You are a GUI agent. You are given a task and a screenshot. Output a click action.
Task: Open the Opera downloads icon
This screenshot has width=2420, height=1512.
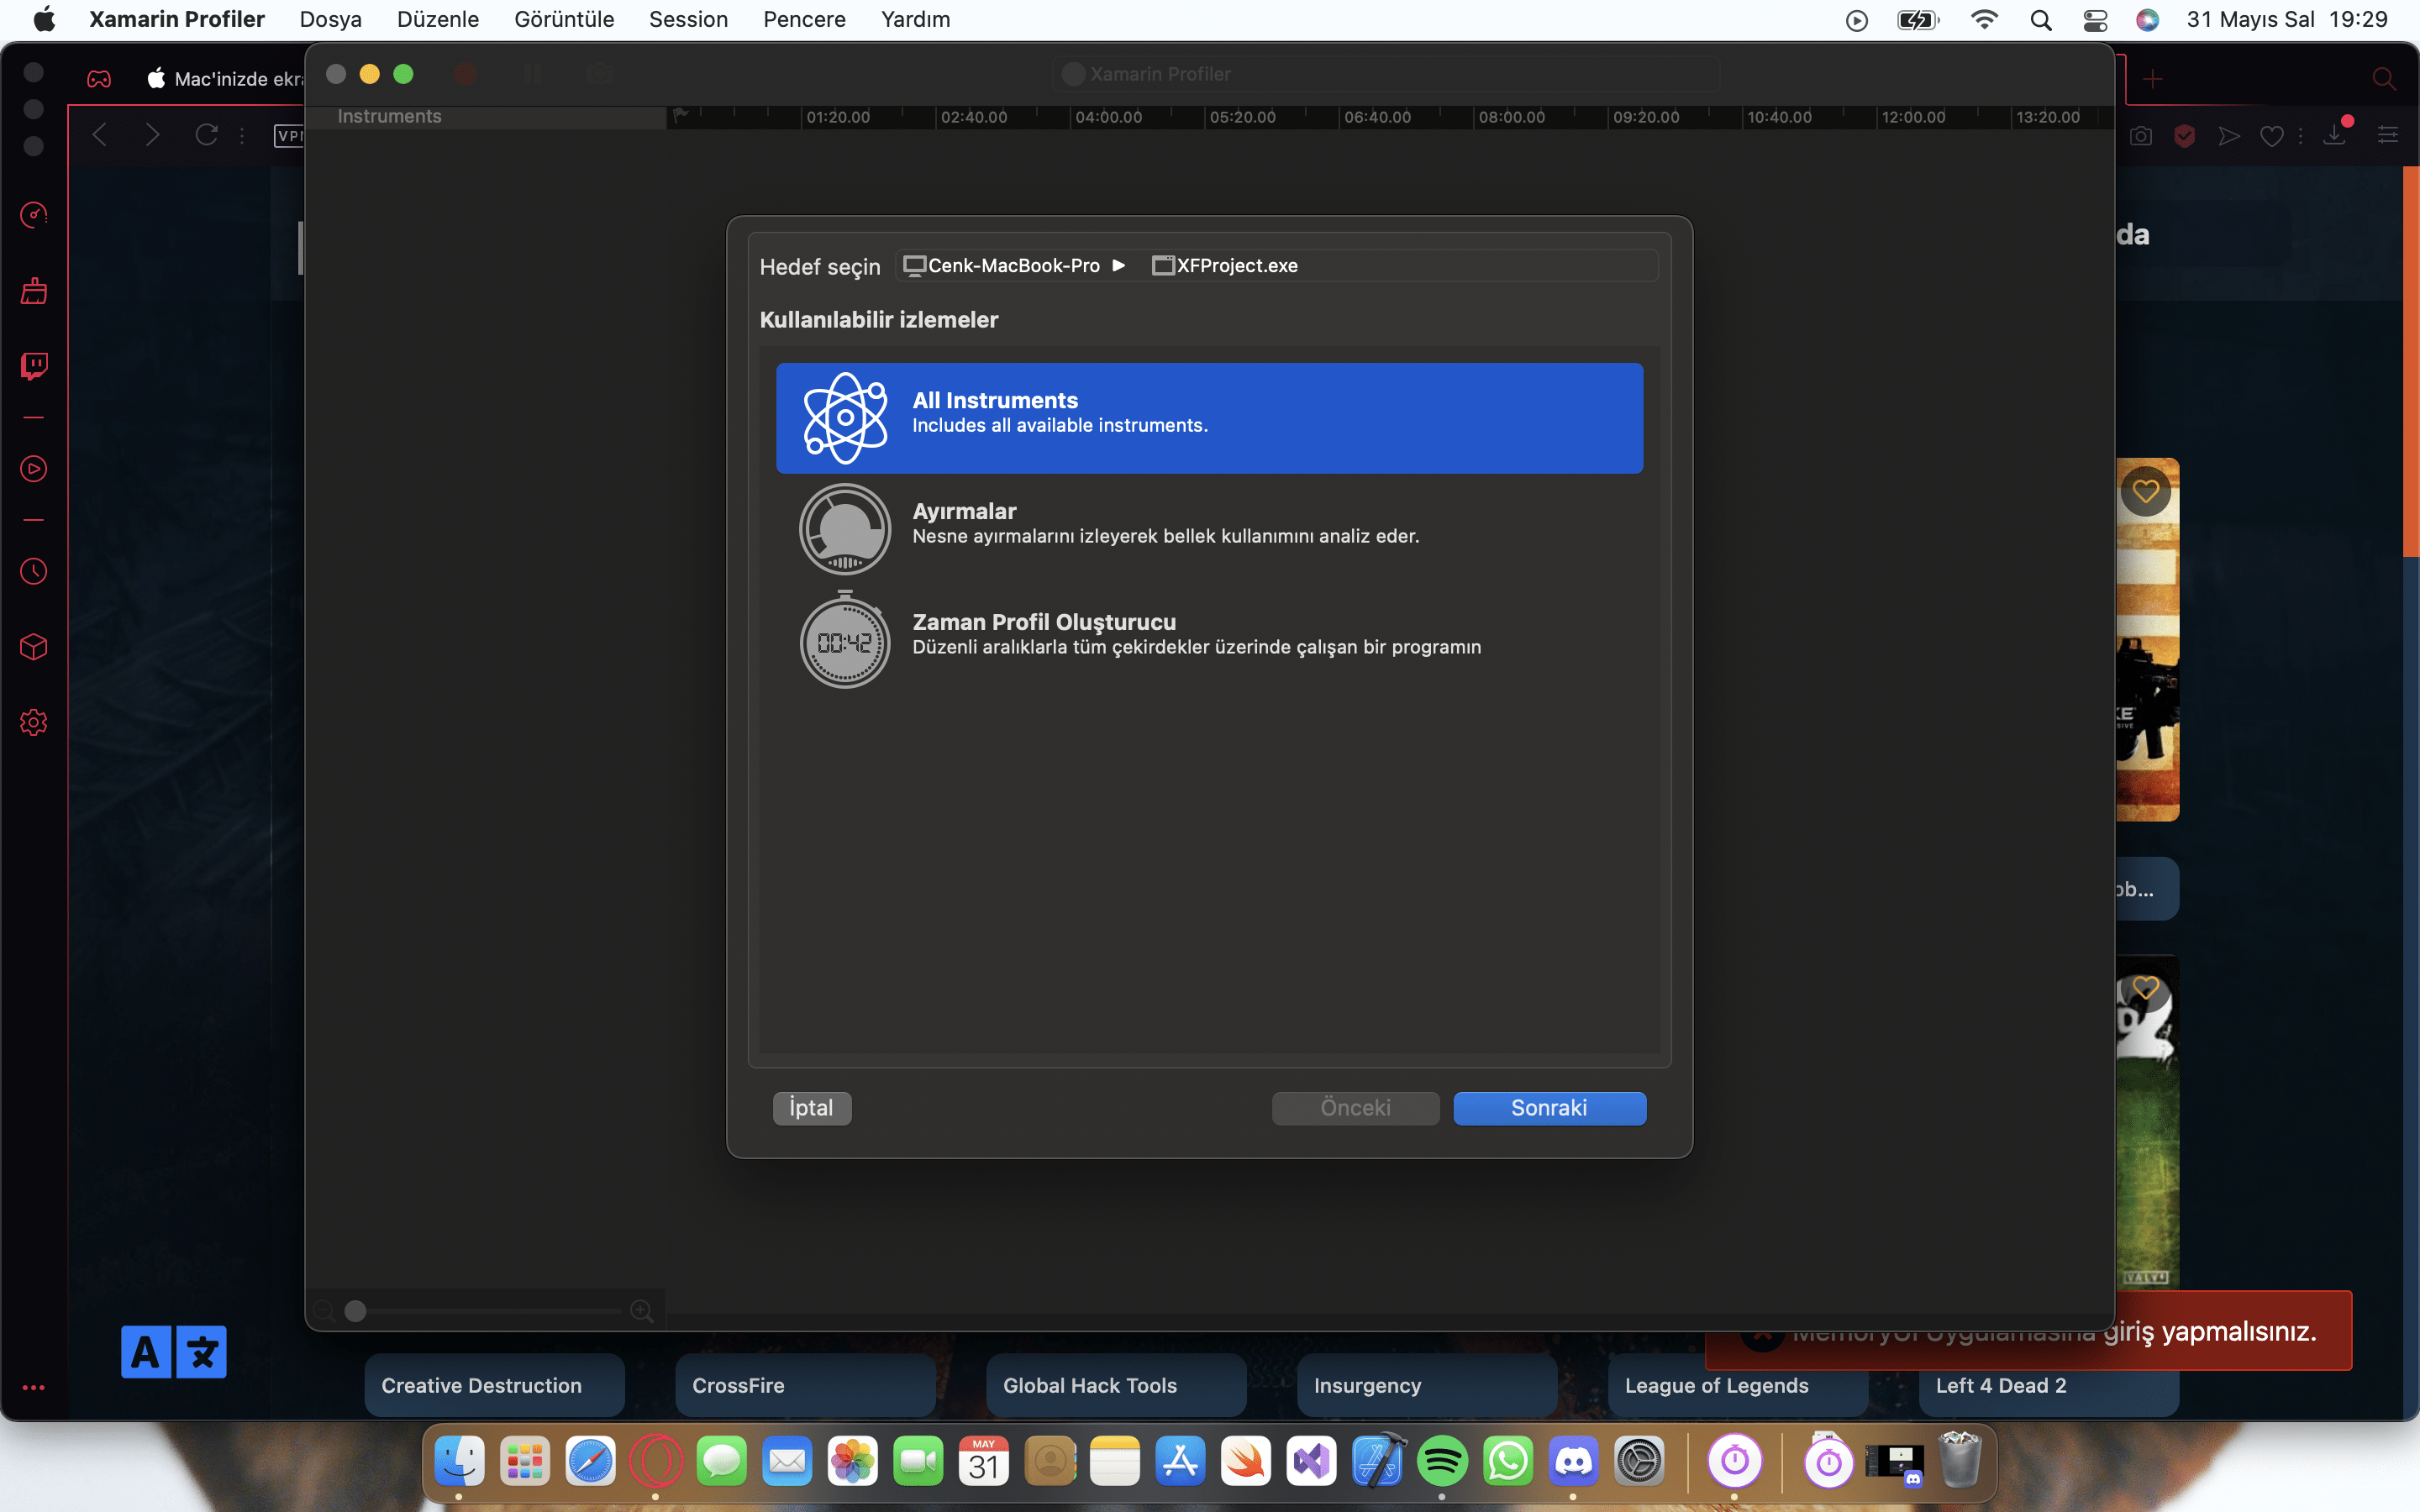pos(2335,134)
